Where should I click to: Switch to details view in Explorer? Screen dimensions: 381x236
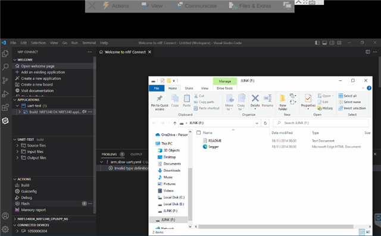362,232
